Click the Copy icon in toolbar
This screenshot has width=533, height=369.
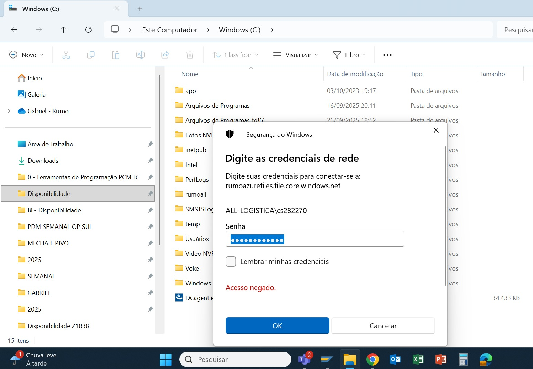point(91,55)
